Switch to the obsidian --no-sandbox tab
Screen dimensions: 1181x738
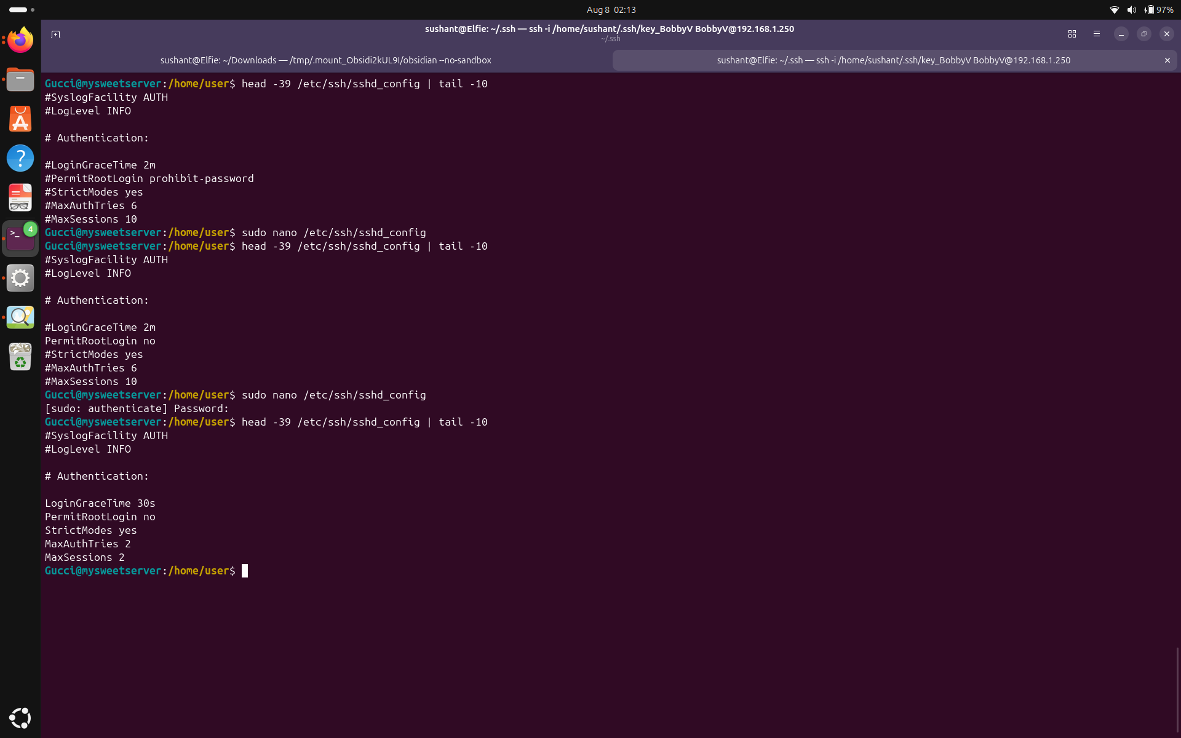click(326, 60)
